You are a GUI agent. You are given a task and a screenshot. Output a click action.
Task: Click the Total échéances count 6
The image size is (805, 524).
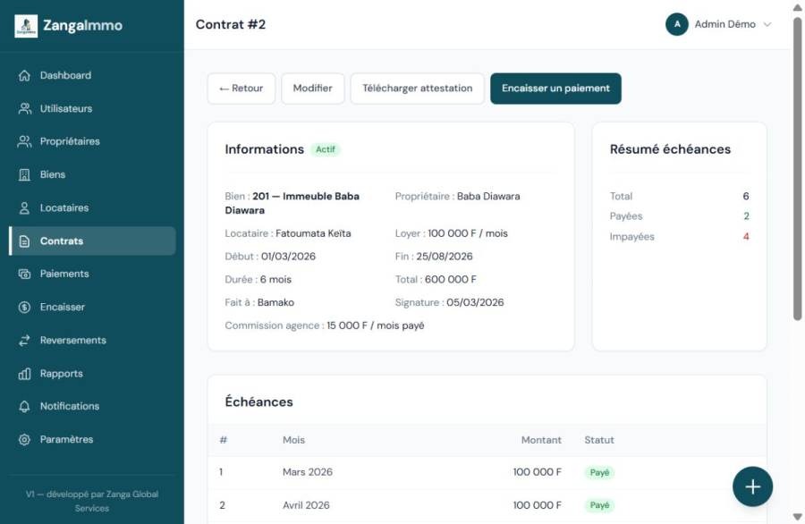click(746, 196)
